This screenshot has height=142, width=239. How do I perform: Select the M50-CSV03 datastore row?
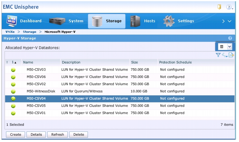(x=120, y=70)
